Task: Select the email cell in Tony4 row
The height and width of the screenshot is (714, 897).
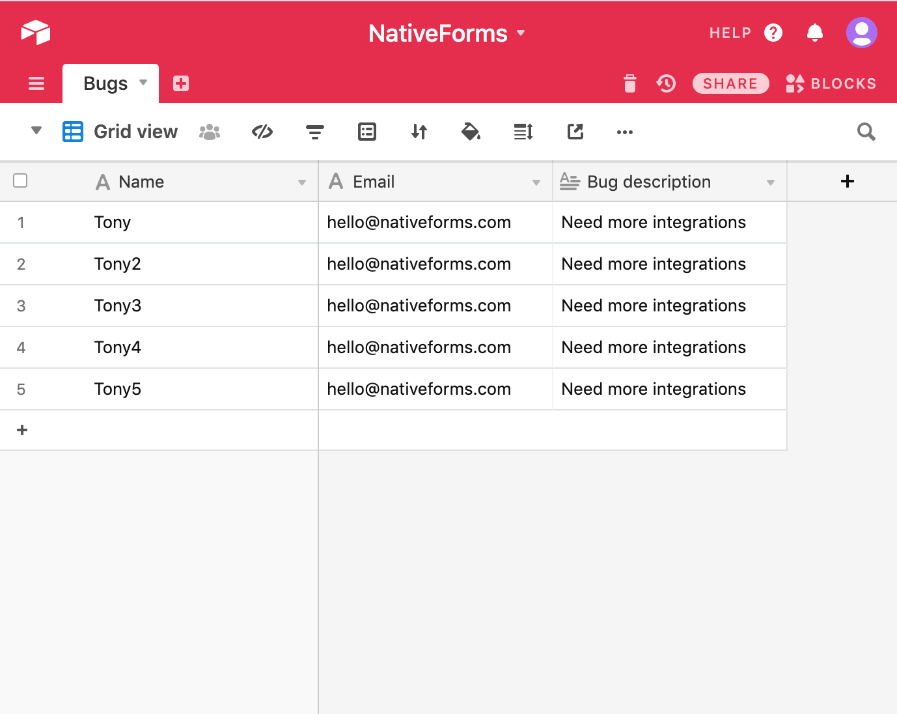Action: pyautogui.click(x=435, y=347)
